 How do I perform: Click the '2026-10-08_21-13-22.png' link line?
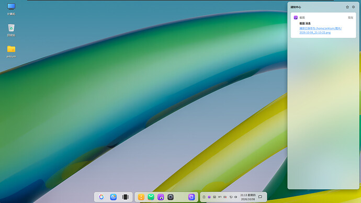pyautogui.click(x=315, y=32)
